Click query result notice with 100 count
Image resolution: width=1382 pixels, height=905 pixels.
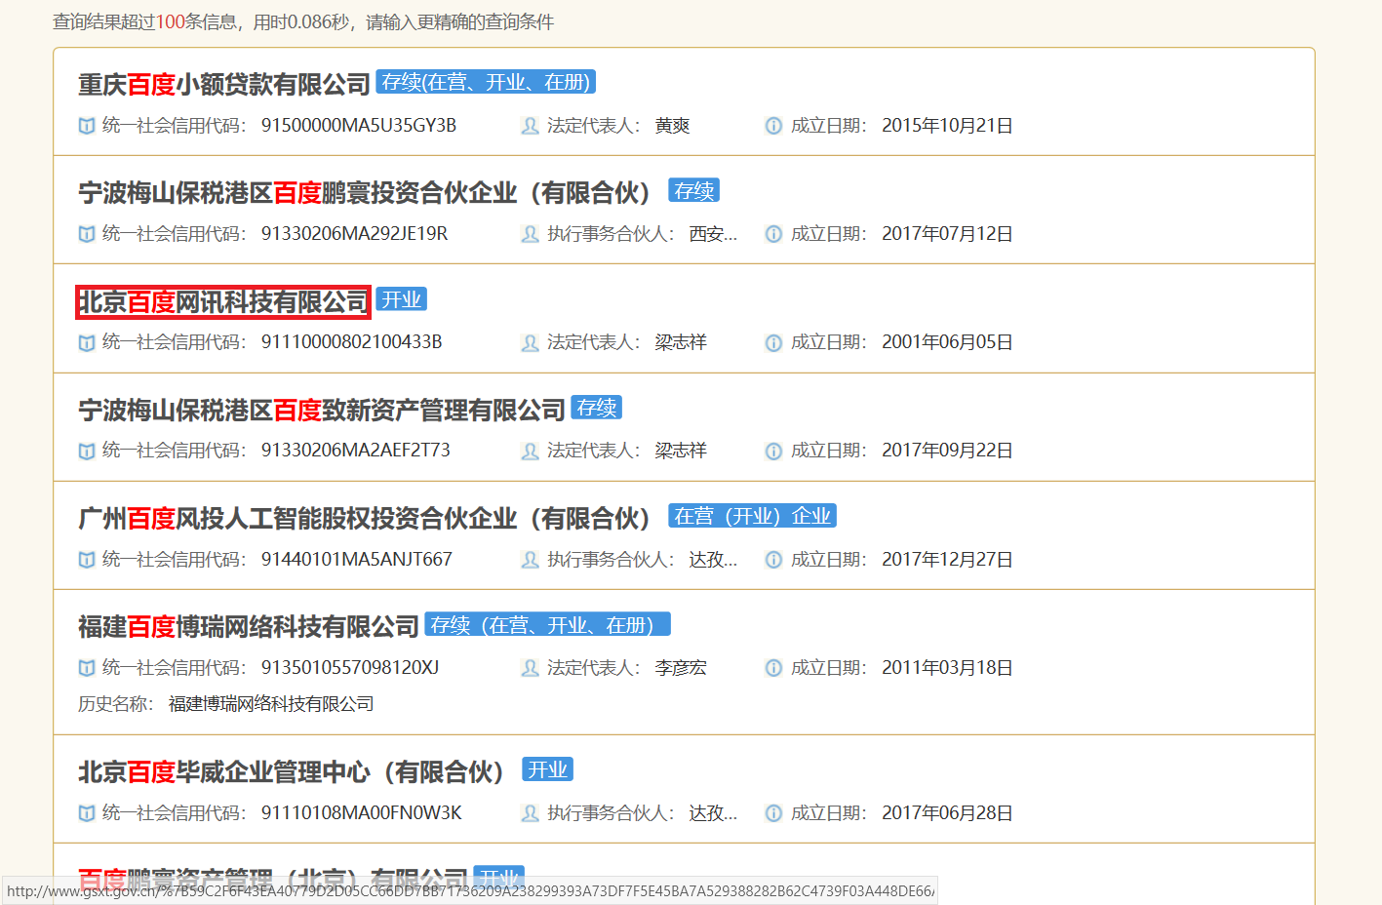coord(303,21)
